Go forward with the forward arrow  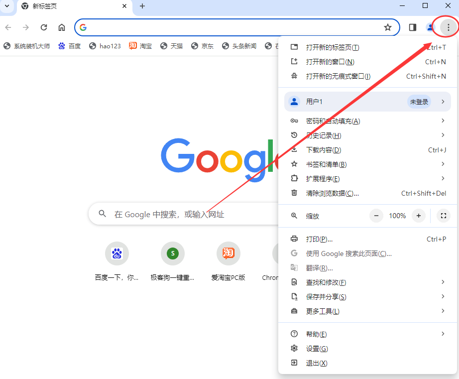tap(26, 27)
